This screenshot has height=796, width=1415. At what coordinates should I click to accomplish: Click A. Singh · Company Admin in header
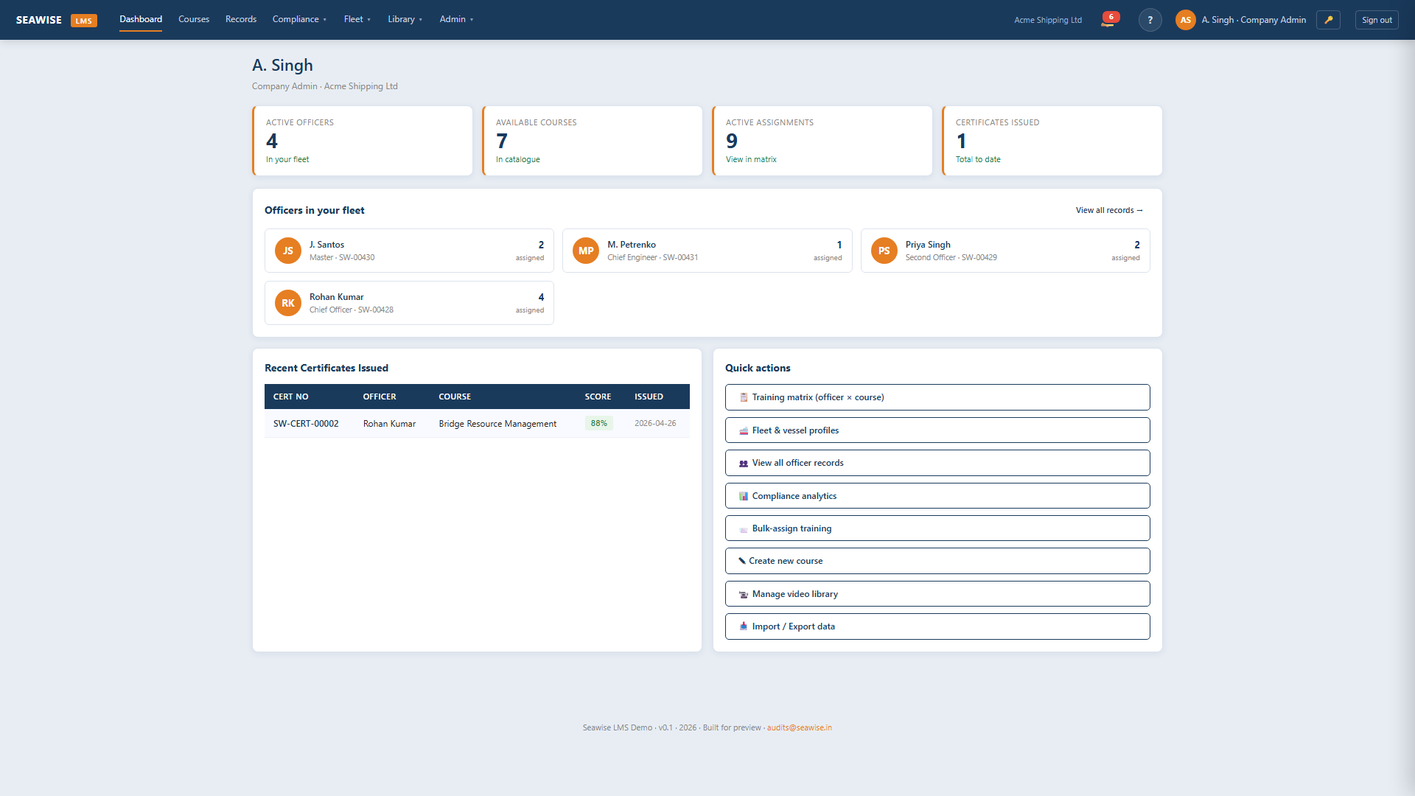1254,20
